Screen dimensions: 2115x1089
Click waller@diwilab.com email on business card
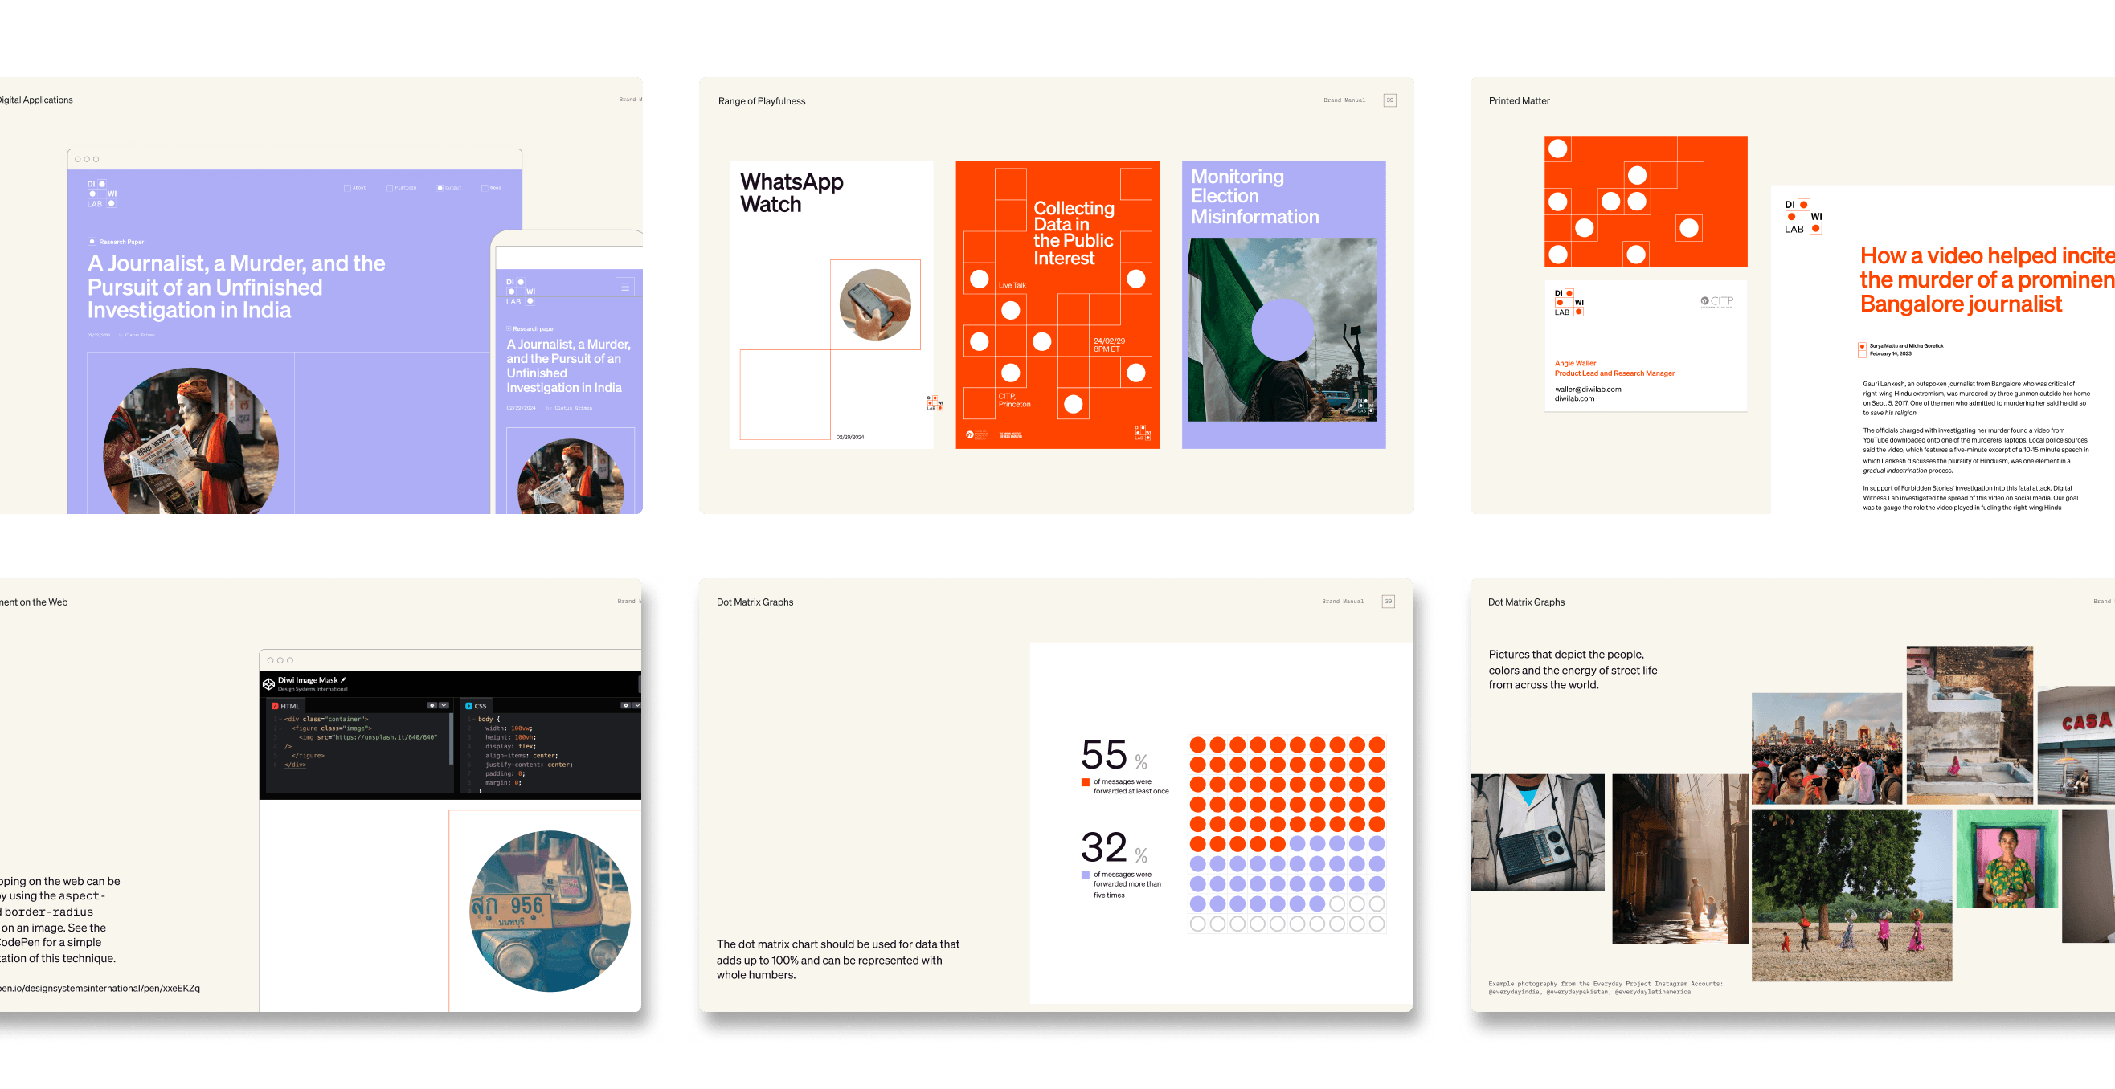point(1587,389)
